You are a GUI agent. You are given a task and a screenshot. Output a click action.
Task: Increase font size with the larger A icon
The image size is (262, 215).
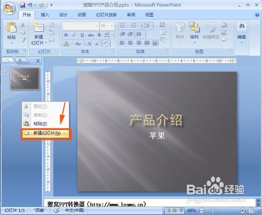coord(90,44)
